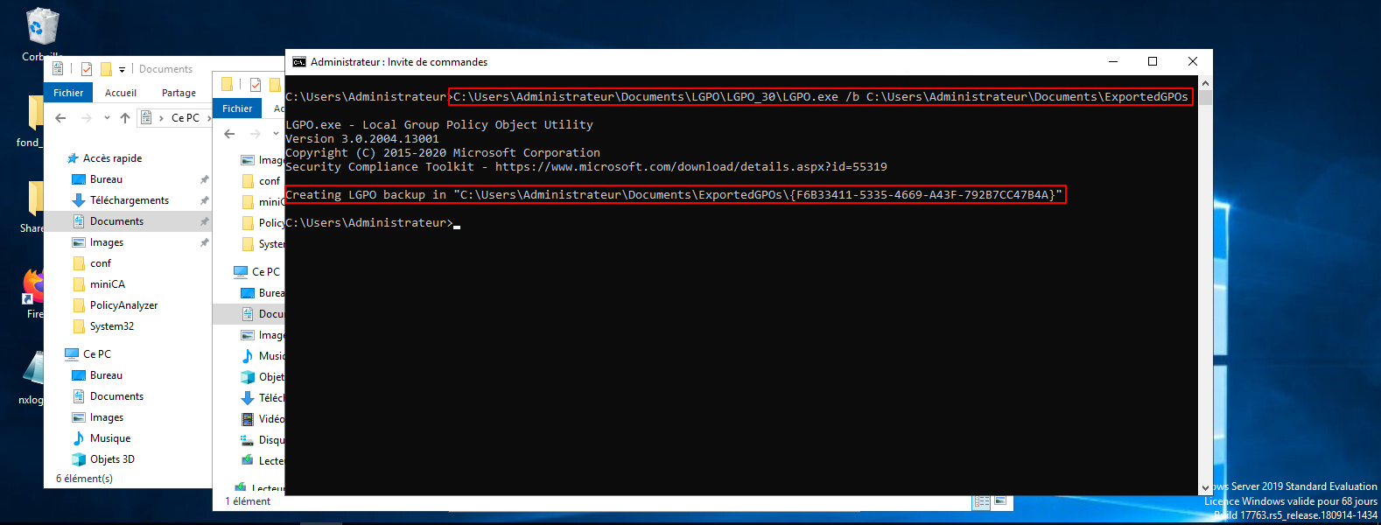
Task: Click the chevron after Ce PC in address bar
Action: (208, 118)
